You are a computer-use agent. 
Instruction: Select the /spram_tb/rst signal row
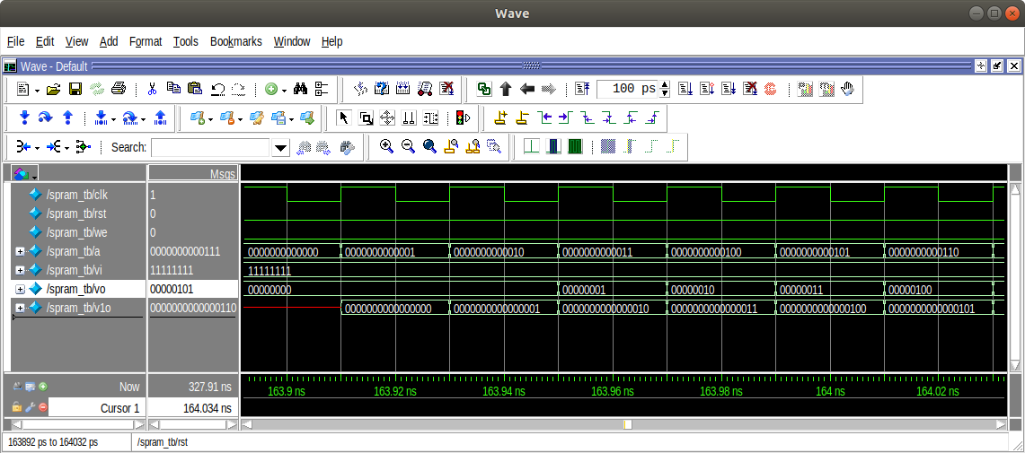tap(78, 213)
